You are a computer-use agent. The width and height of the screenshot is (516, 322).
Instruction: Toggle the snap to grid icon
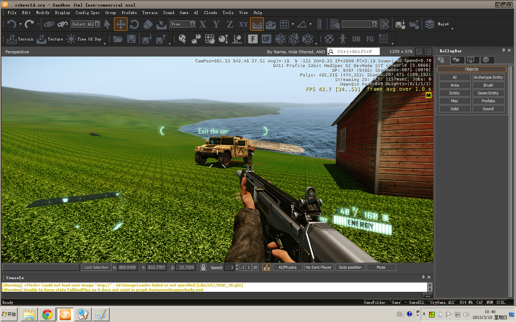pyautogui.click(x=285, y=24)
